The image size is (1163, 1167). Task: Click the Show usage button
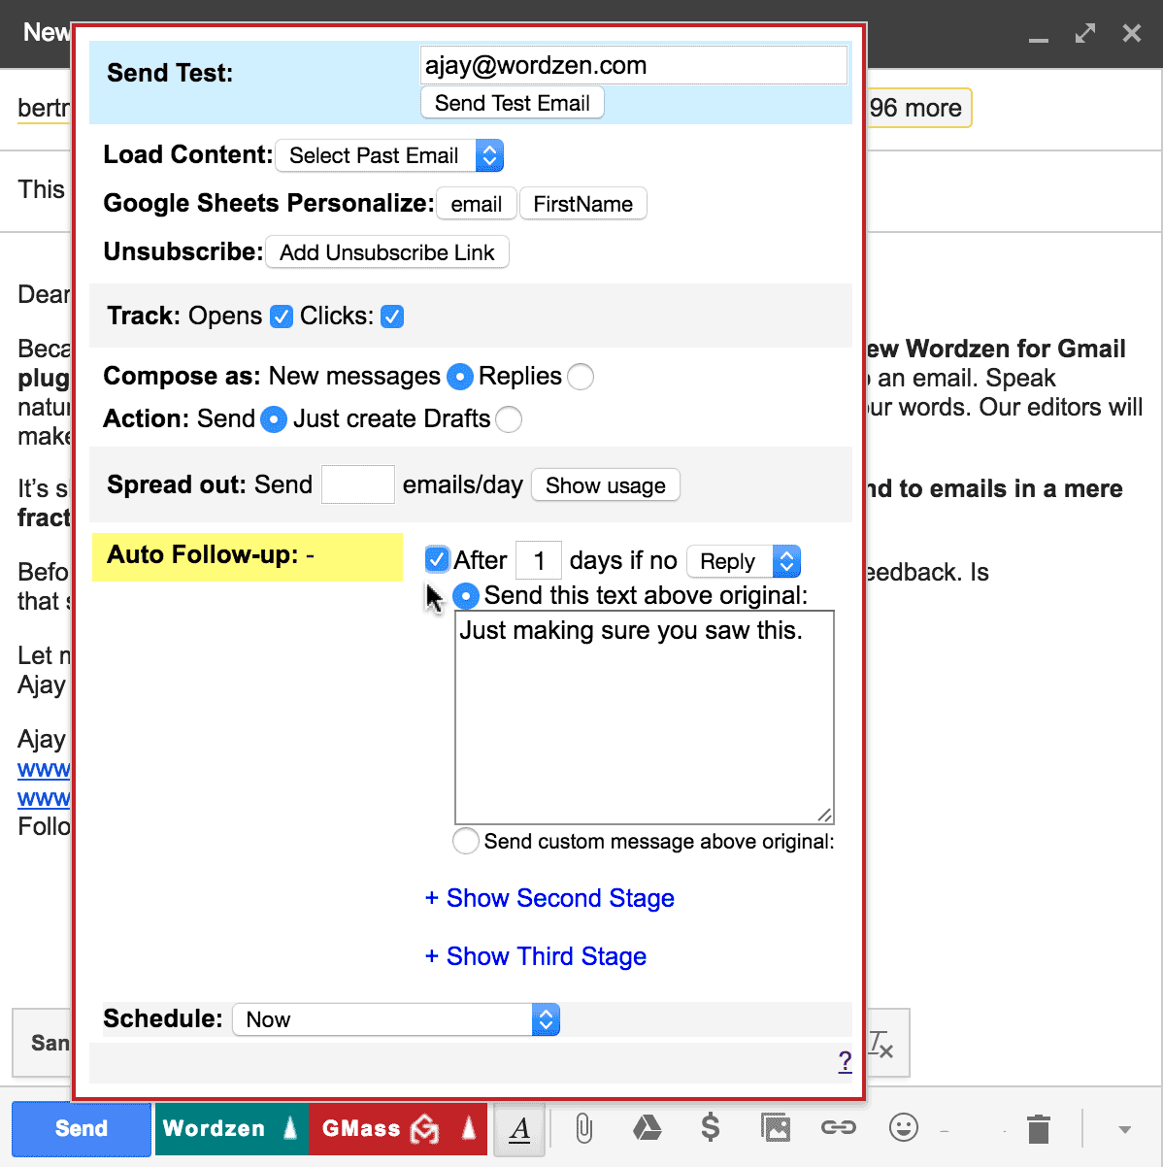pyautogui.click(x=606, y=485)
